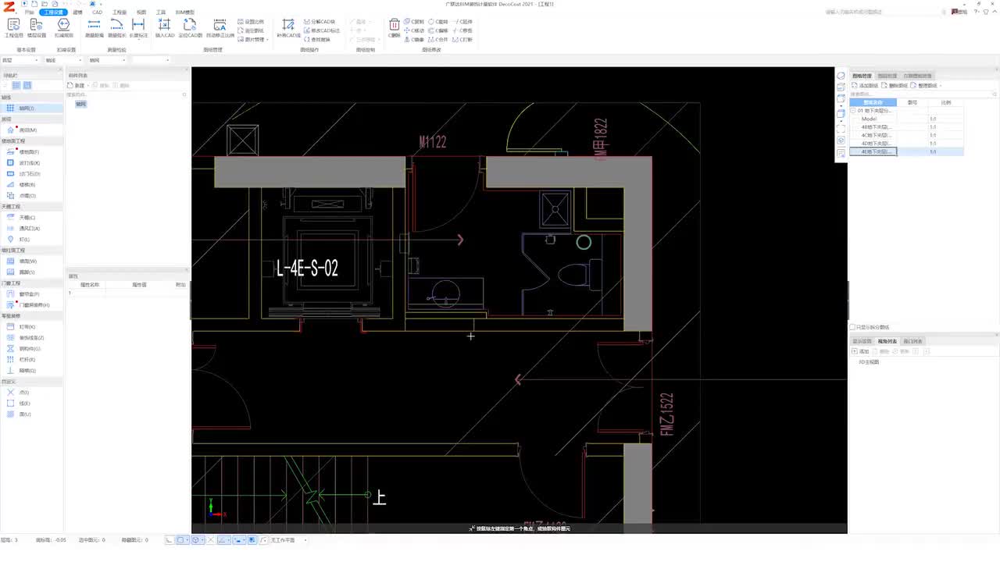Switch to the 视角列表 tab

pos(887,341)
